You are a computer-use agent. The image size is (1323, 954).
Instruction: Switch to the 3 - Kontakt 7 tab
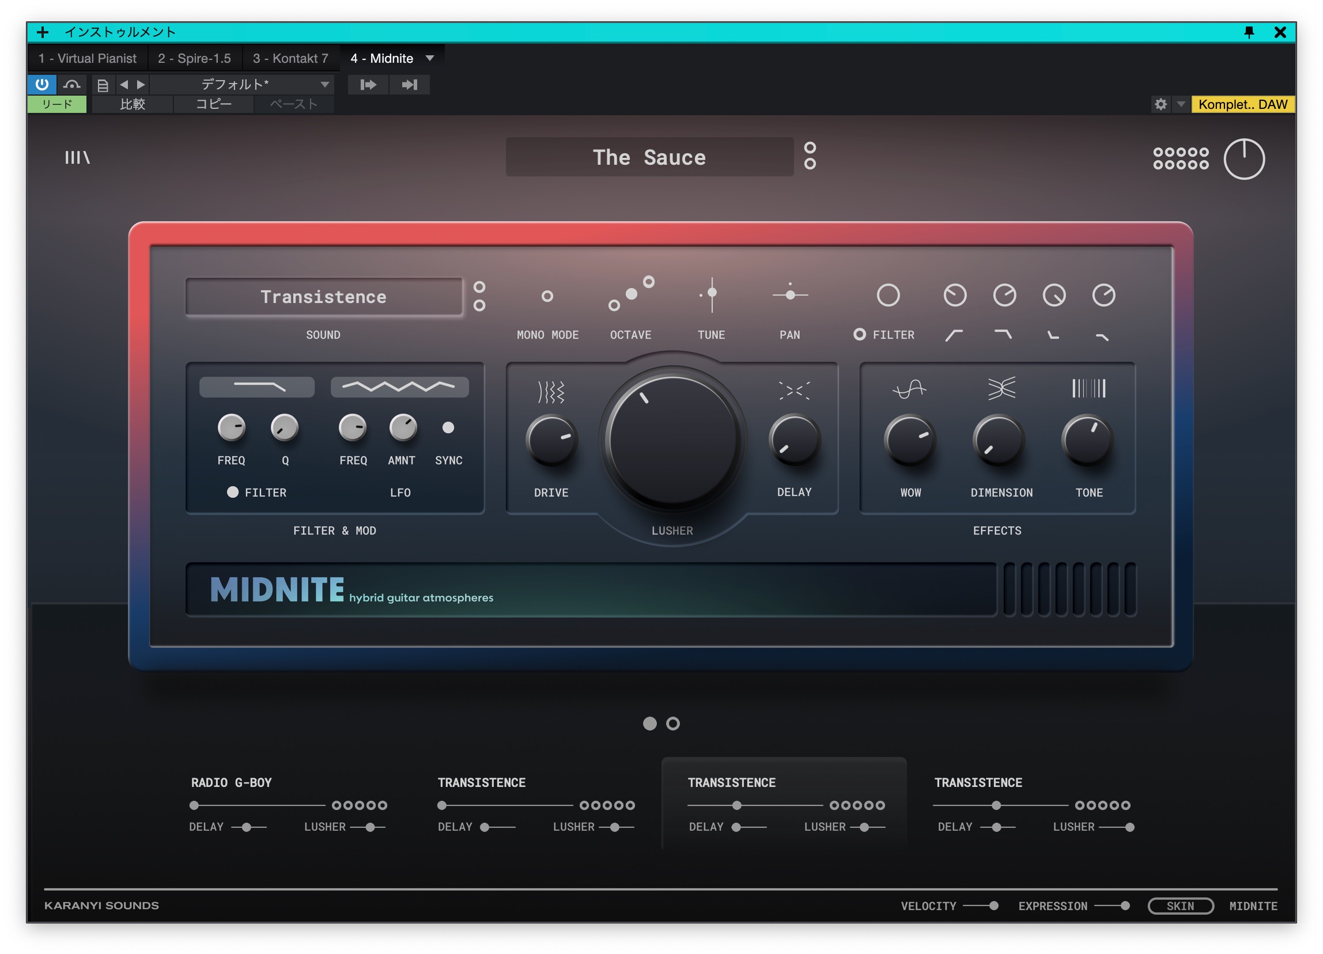(x=290, y=58)
